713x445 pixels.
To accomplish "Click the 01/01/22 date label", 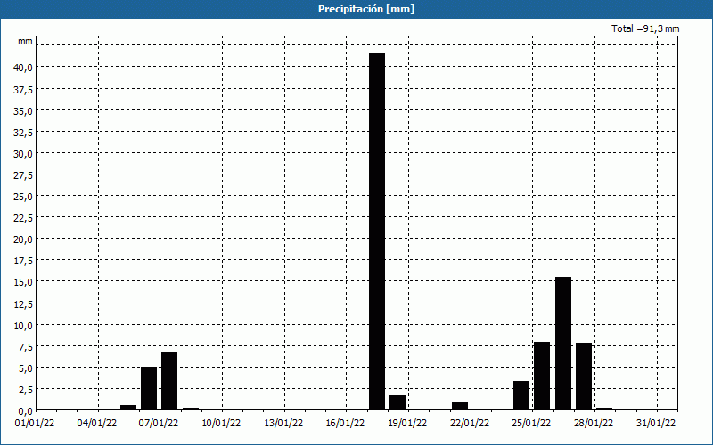I will pos(35,424).
